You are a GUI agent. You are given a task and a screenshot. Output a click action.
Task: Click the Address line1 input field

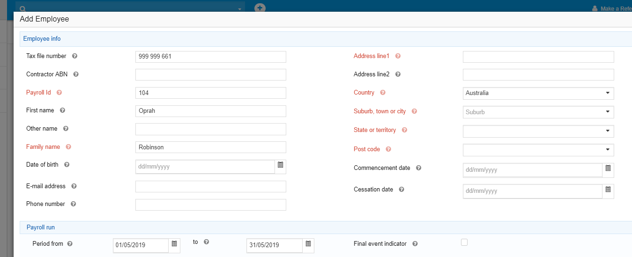coord(538,57)
